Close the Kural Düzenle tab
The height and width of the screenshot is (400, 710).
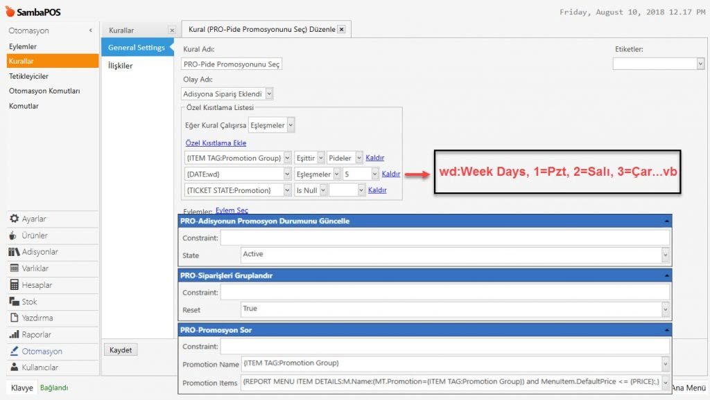point(342,29)
